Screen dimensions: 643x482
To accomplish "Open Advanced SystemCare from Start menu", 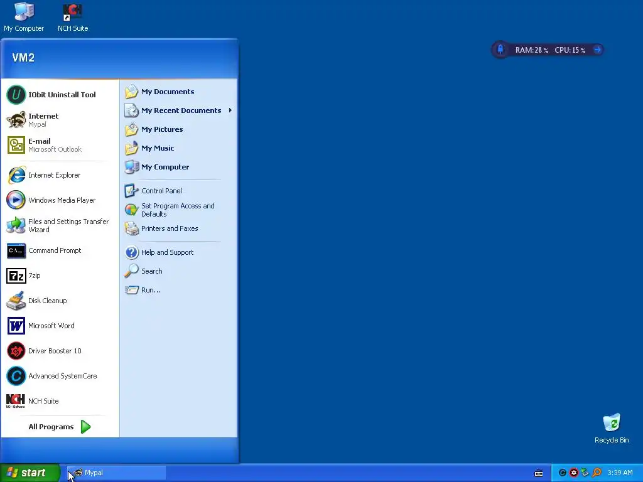I will tap(60, 376).
